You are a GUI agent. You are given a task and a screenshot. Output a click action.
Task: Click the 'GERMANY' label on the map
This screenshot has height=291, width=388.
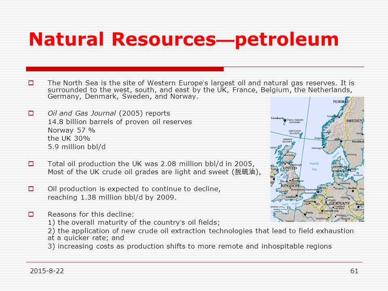pyautogui.click(x=339, y=203)
